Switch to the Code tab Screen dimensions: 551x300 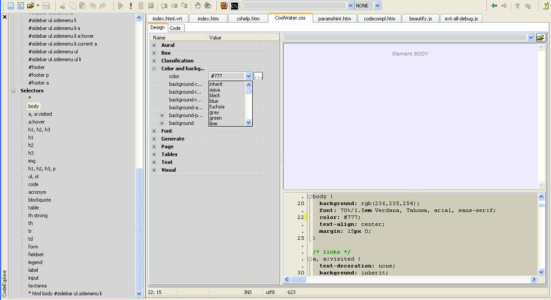point(175,28)
